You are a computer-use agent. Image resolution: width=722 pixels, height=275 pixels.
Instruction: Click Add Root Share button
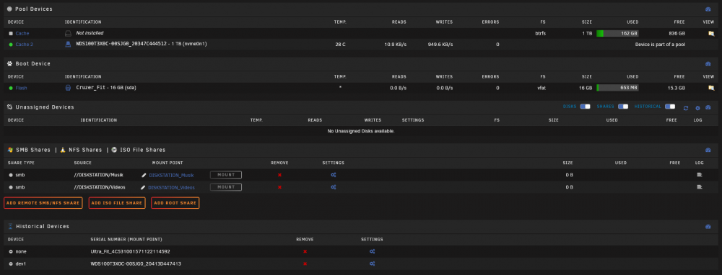(175, 203)
